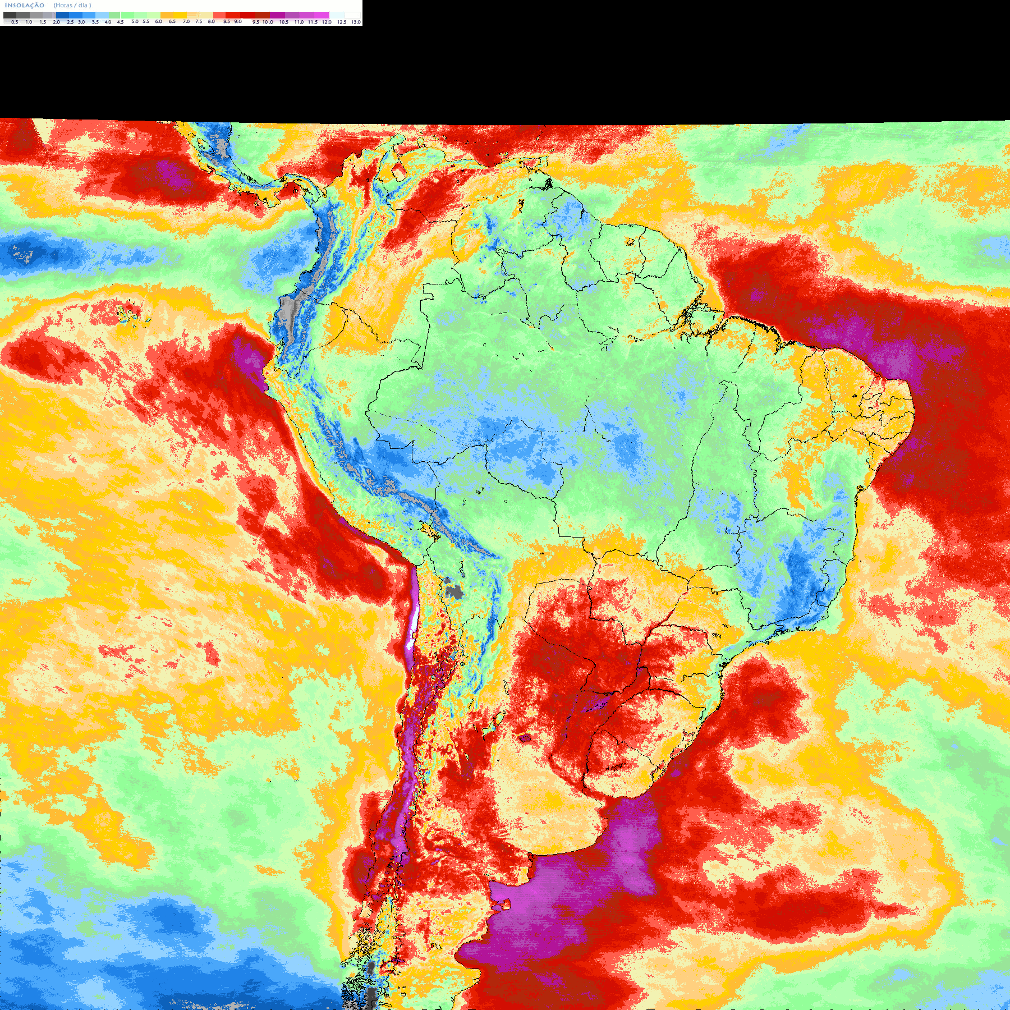1010x1010 pixels.
Task: Select the 5.5 legend value label
Action: tap(146, 21)
